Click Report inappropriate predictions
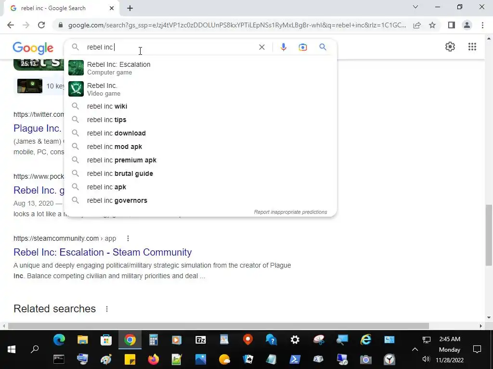This screenshot has width=493, height=369. point(290,212)
